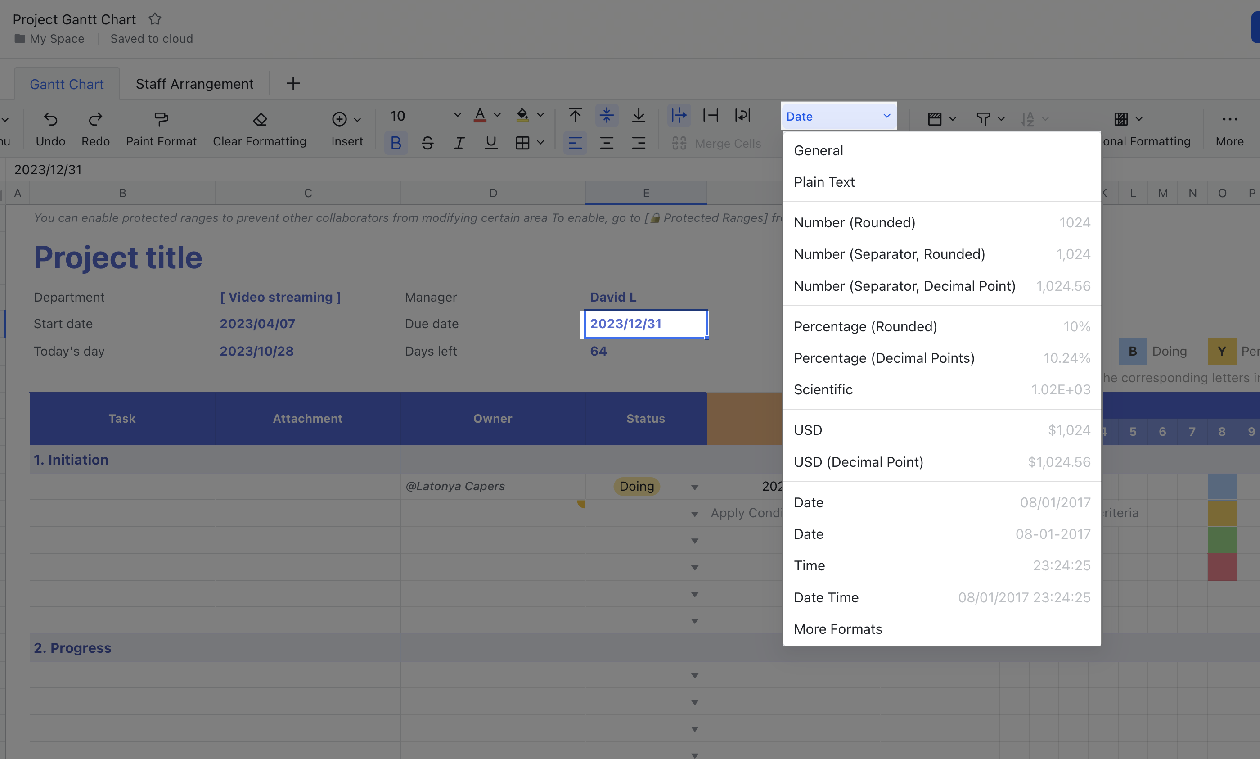Expand border options arrow
This screenshot has height=759, width=1260.
click(540, 143)
